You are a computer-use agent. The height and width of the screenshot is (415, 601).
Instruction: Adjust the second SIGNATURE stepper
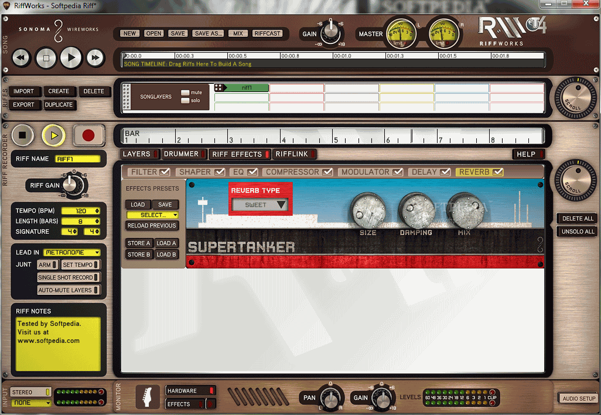[x=97, y=232]
